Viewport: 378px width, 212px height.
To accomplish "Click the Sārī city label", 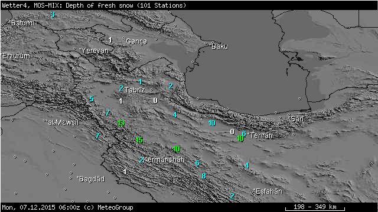I will (297, 119).
